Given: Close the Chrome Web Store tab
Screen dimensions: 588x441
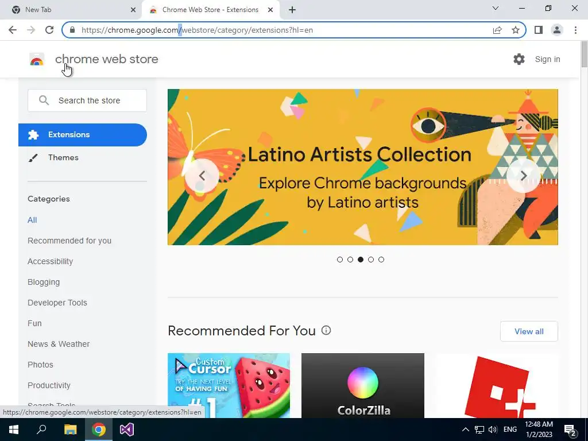Looking at the screenshot, I should point(270,10).
